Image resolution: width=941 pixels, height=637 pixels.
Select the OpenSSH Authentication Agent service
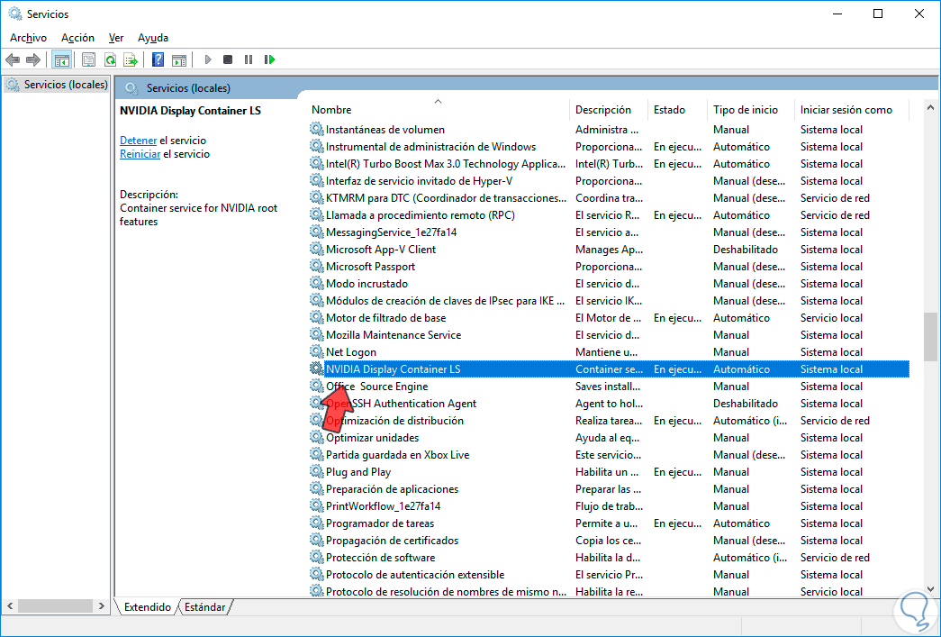point(609,403)
